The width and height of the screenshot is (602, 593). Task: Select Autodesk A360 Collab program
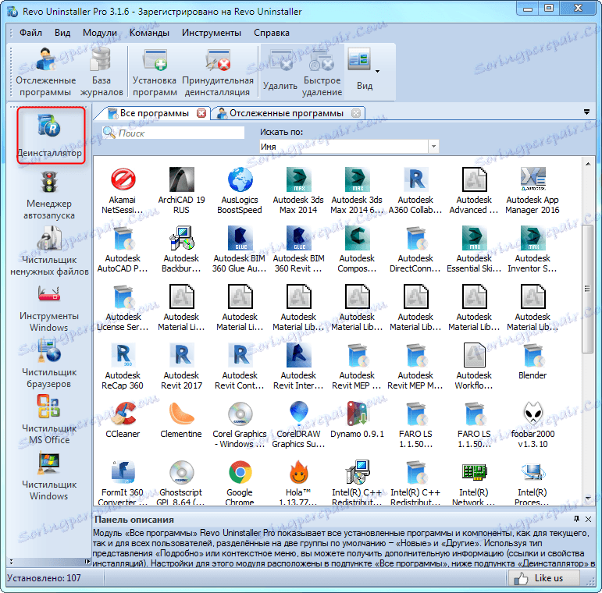click(415, 190)
